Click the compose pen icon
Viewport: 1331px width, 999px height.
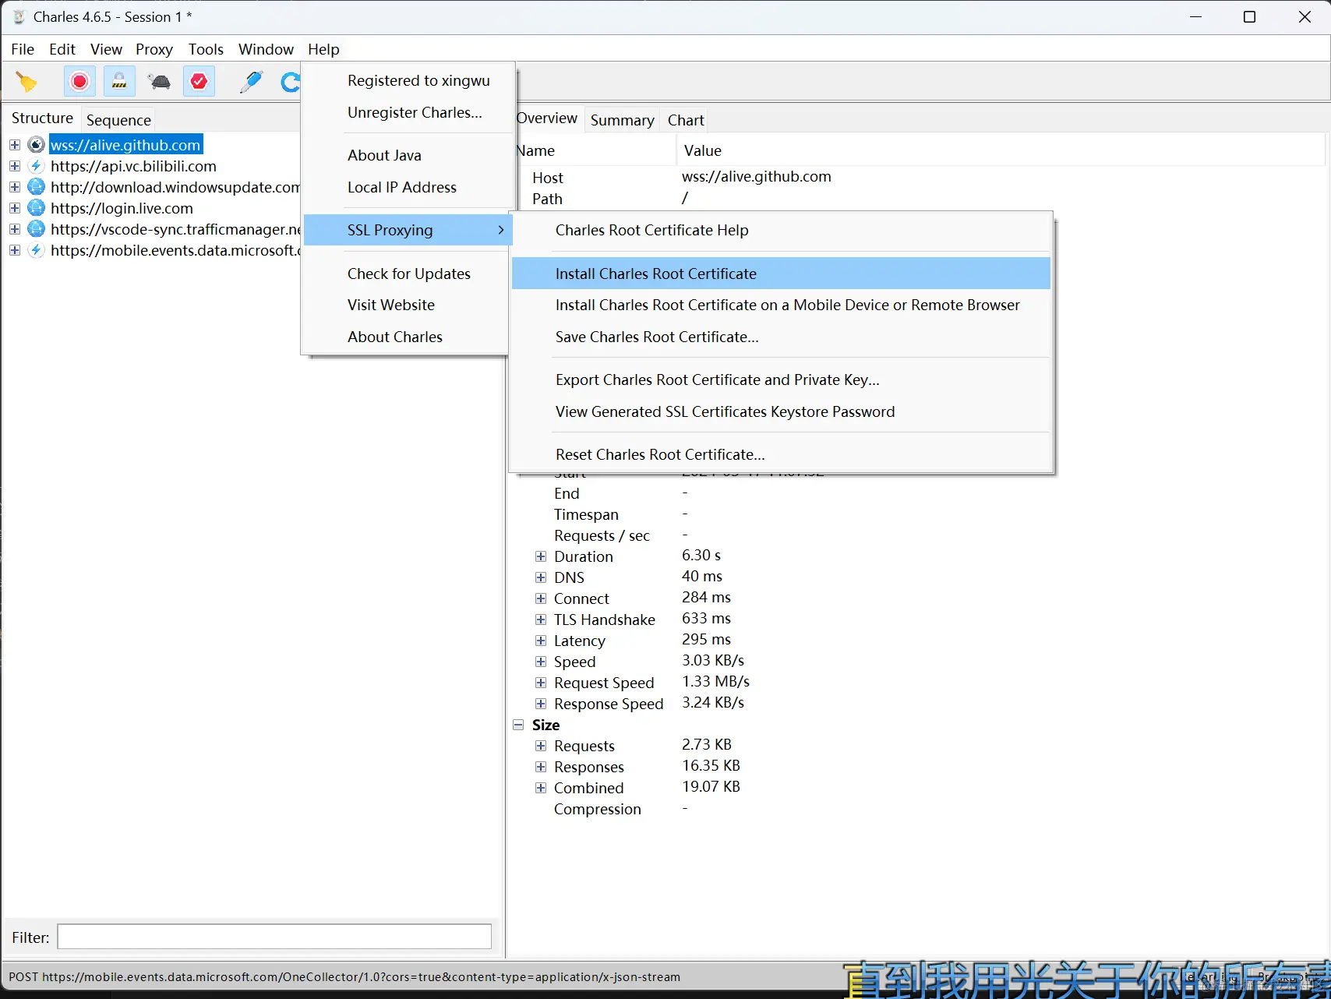(x=251, y=82)
